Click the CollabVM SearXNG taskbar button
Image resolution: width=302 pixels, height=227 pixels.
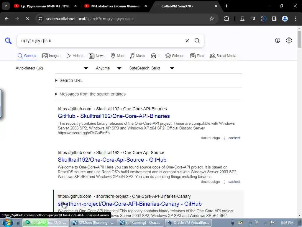[x=45, y=223]
